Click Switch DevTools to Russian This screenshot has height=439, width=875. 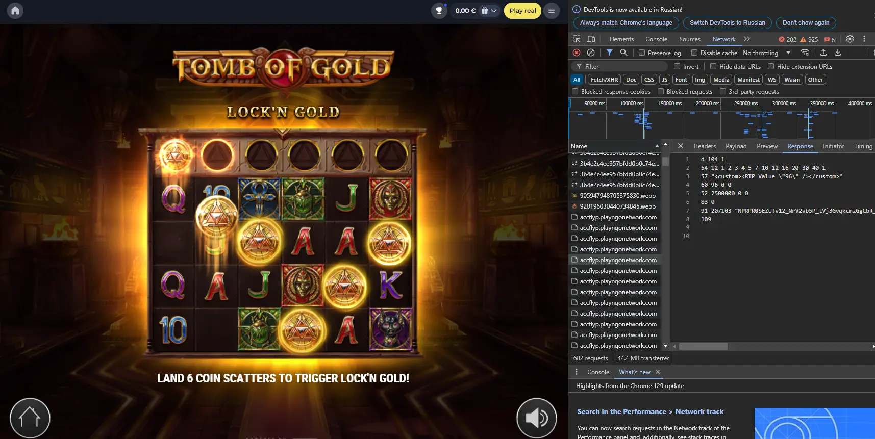728,23
